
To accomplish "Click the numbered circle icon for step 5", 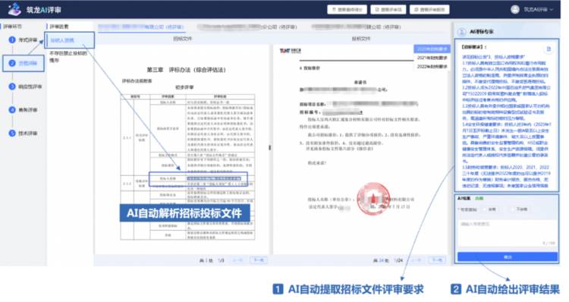I will point(12,134).
